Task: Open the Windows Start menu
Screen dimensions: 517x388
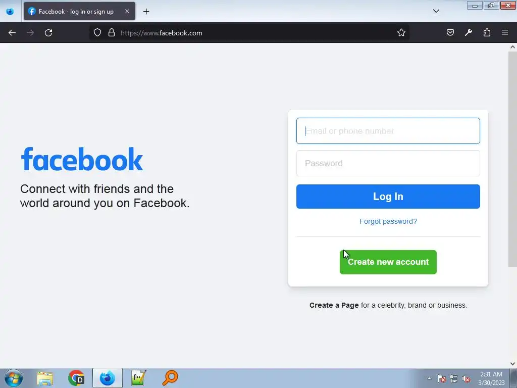Action: (13, 378)
